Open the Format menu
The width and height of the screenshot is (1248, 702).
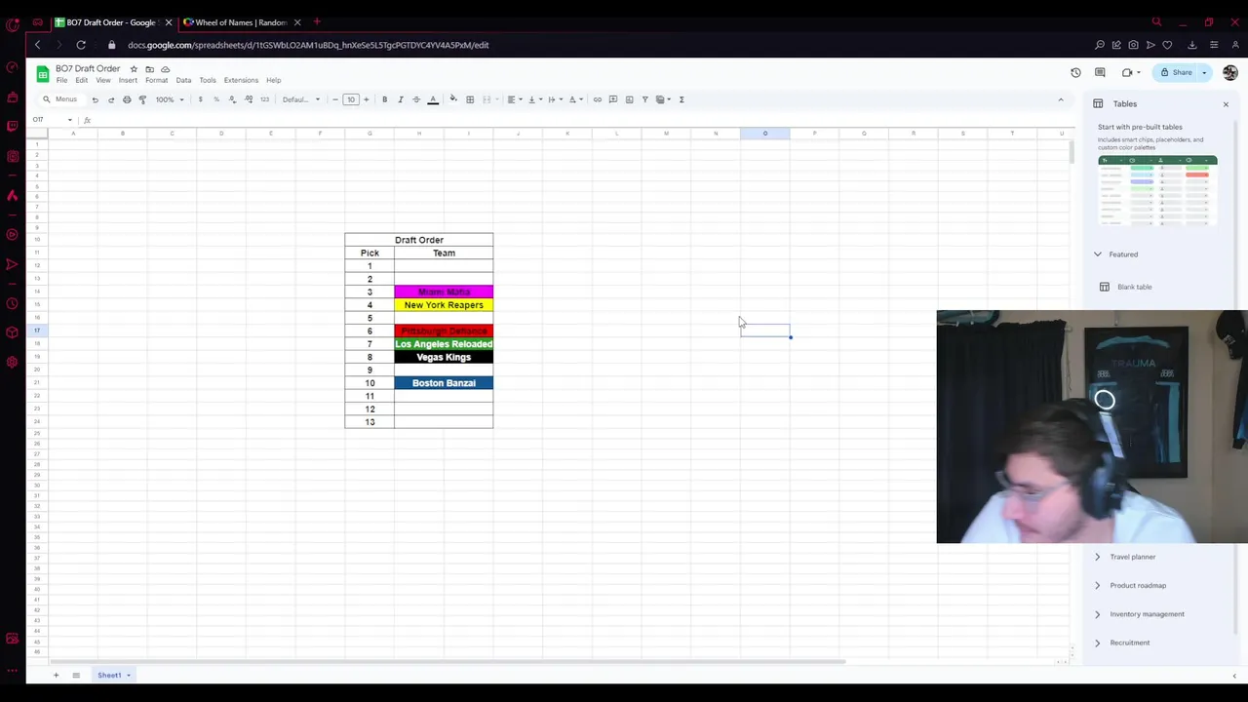coord(156,80)
